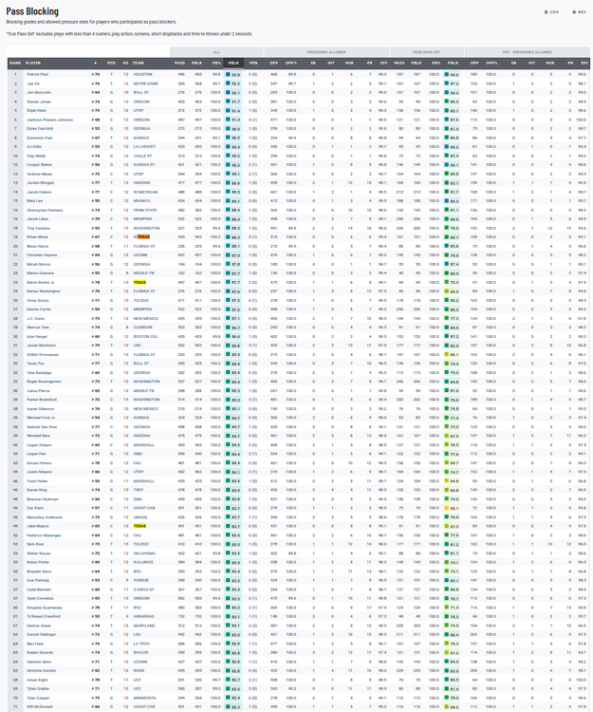
Task: Click Dylan Fairchild's PBLK grade badge
Action: [x=235, y=129]
